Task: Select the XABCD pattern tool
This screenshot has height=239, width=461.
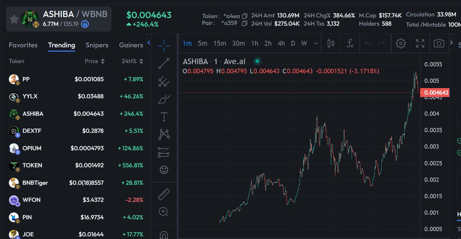Action: [x=164, y=134]
